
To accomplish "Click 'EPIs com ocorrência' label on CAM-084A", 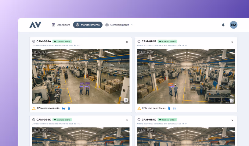I will click(x=49, y=108).
